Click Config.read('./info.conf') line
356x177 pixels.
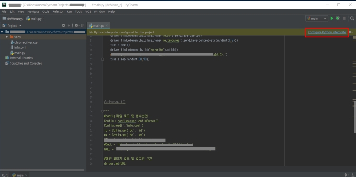(x=124, y=125)
